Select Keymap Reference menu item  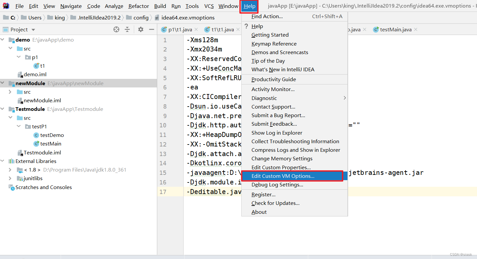[295, 44]
